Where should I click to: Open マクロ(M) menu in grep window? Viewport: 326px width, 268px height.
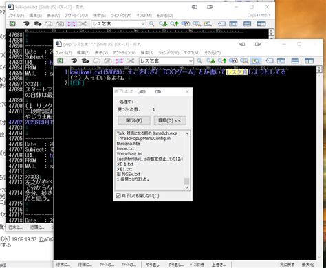[x=192, y=53]
